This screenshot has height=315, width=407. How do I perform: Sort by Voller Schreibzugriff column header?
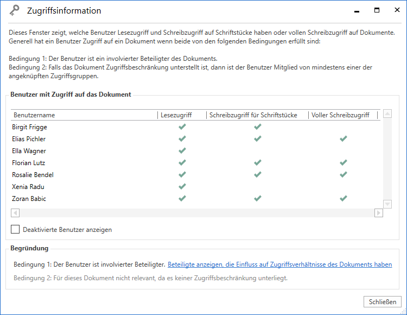342,115
